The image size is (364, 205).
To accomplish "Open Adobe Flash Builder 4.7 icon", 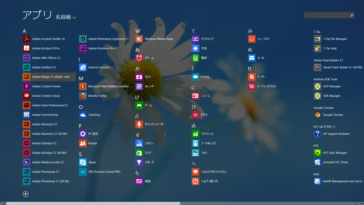I will [x=318, y=67].
